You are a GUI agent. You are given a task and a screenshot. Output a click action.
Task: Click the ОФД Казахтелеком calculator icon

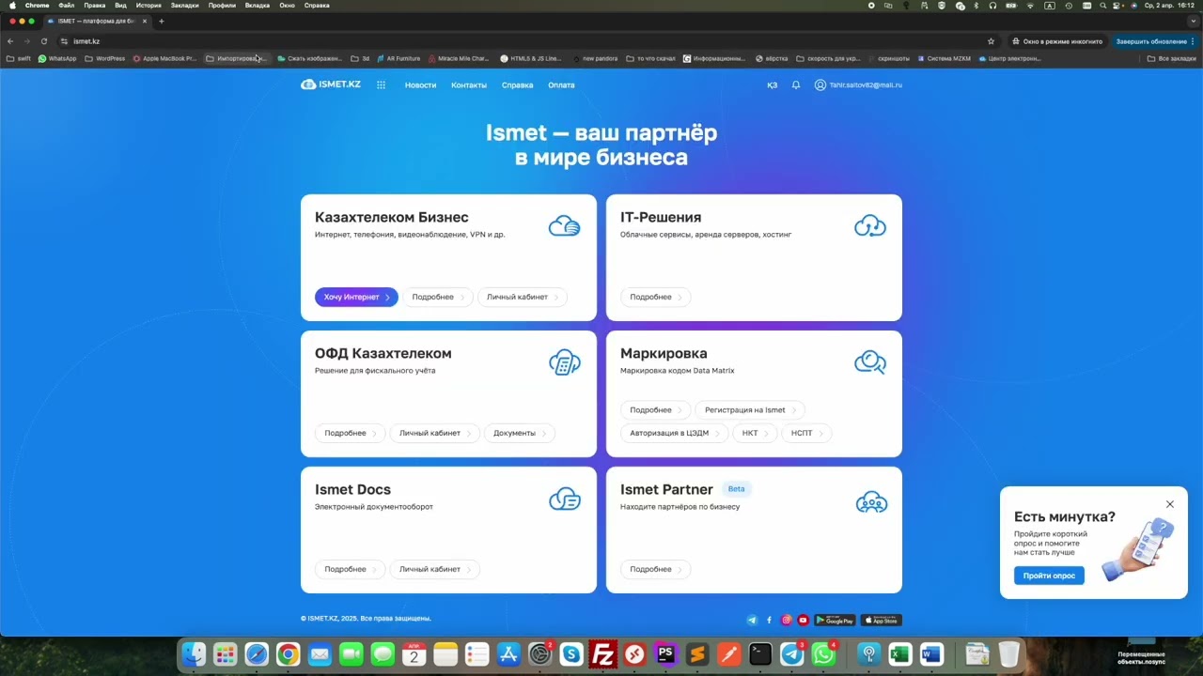[565, 362]
